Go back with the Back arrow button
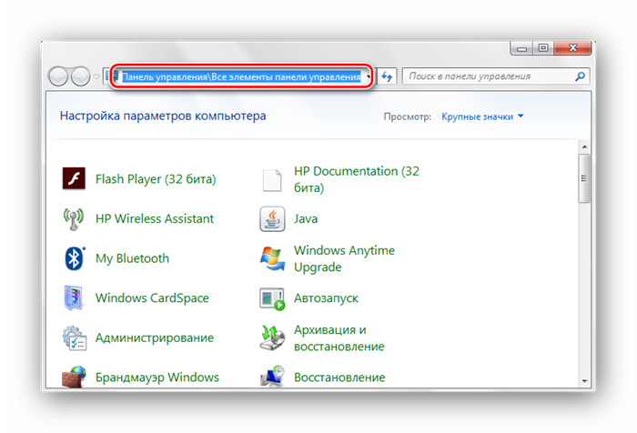 pos(58,76)
